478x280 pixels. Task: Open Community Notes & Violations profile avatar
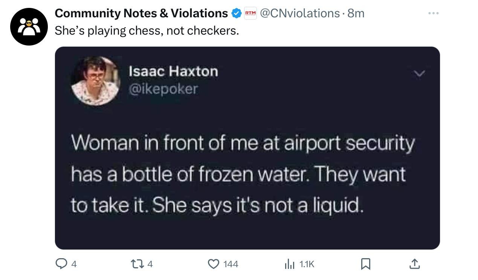pyautogui.click(x=29, y=27)
